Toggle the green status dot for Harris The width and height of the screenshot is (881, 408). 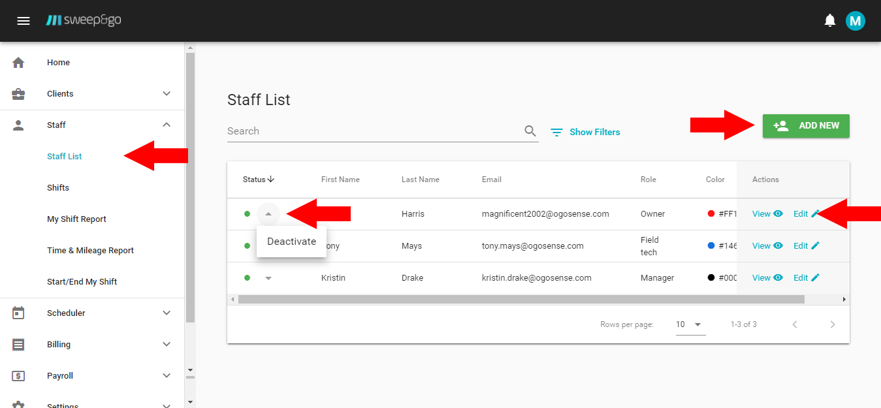tap(247, 213)
